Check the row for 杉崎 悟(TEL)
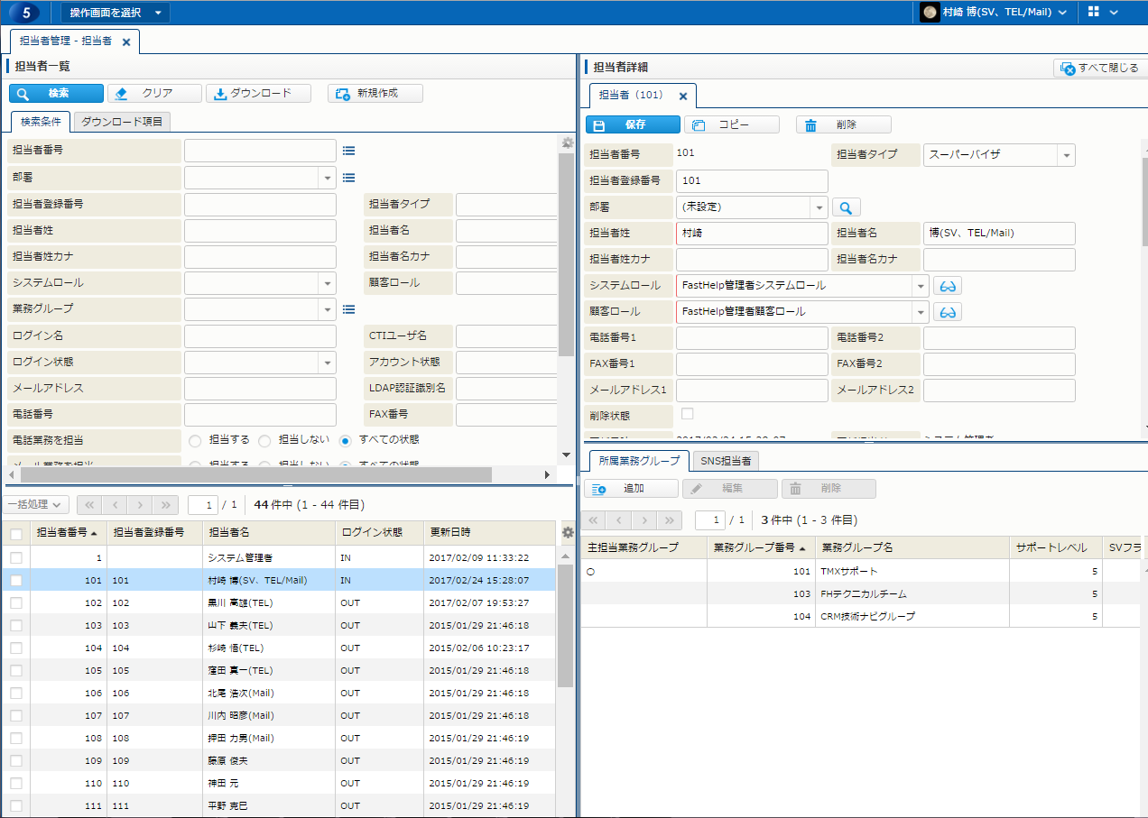The height and width of the screenshot is (818, 1148). 15,648
